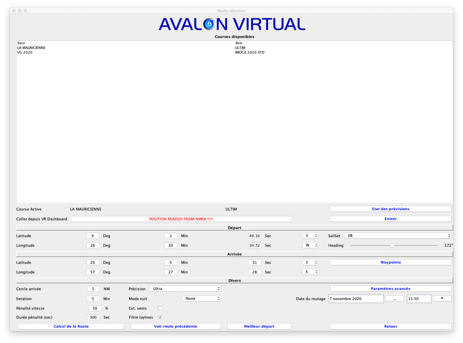This screenshot has height=343, width=463.
Task: Start Calcul de la Route
Action: 71,326
